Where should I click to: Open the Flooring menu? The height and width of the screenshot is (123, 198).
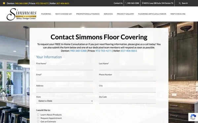(x=46, y=14)
